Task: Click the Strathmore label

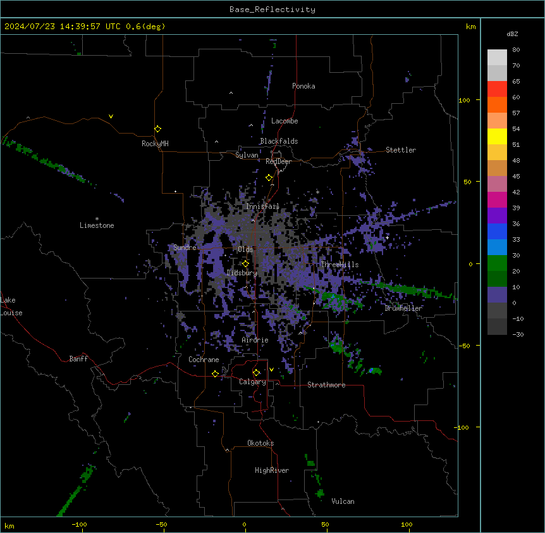Action: pos(326,385)
